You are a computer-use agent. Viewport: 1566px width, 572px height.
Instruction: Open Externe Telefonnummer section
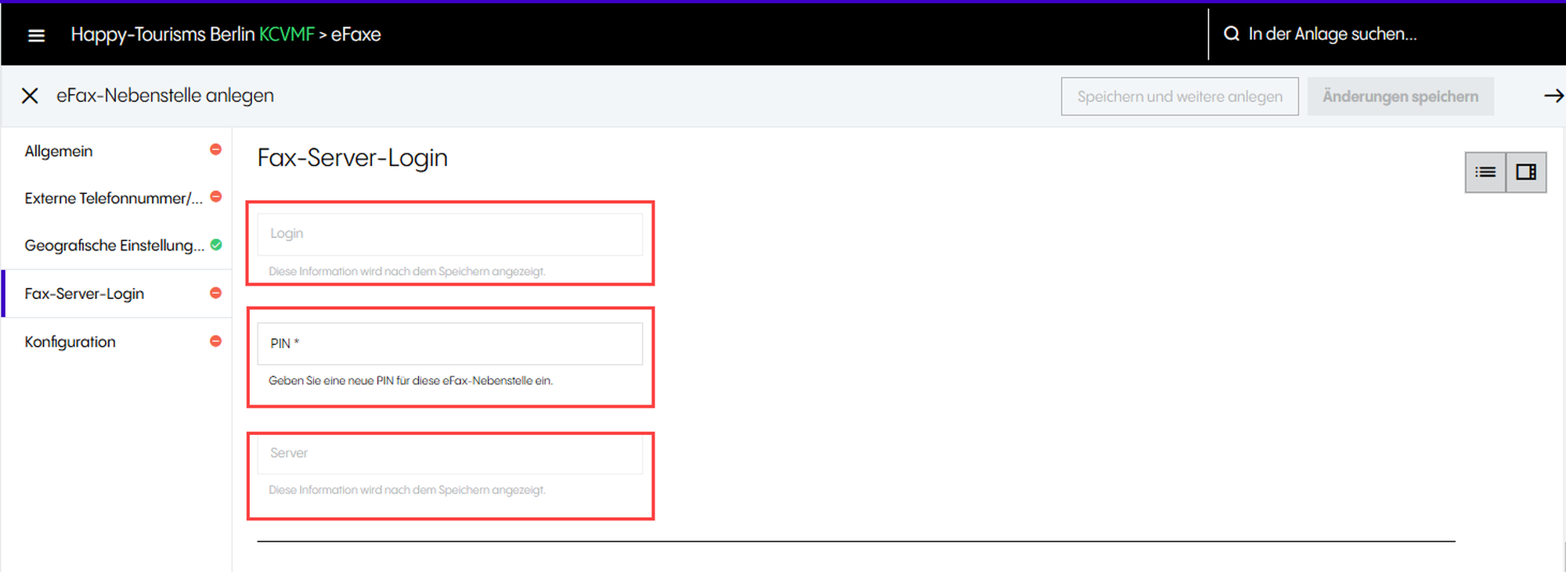(x=113, y=198)
